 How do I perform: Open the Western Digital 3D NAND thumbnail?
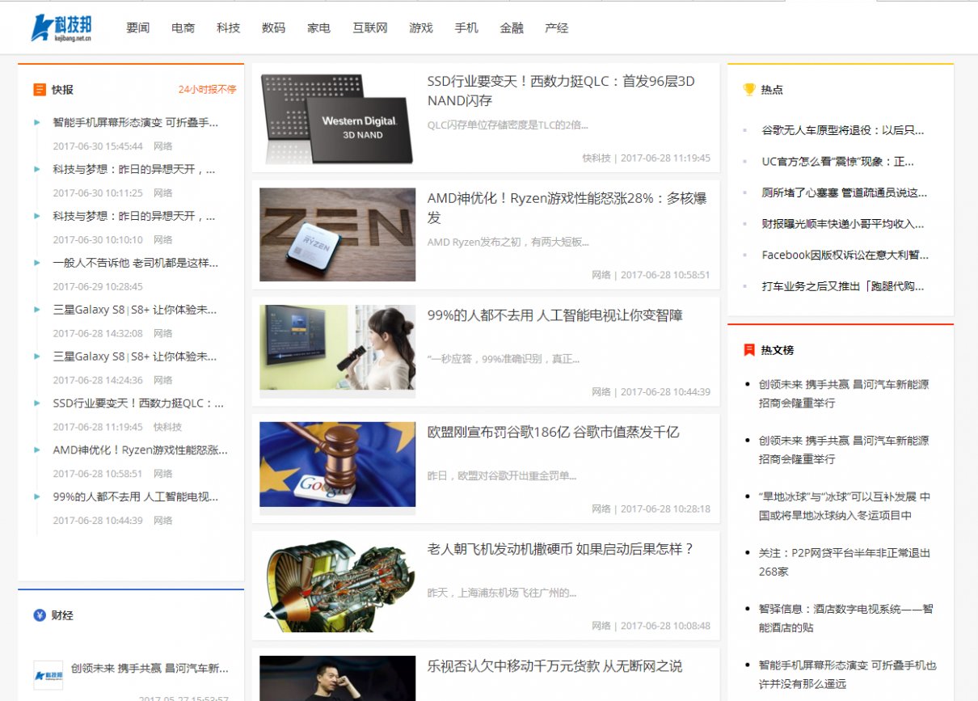[337, 118]
